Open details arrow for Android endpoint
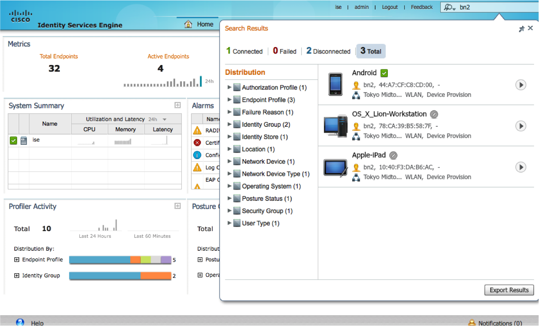This screenshot has height=326, width=539. [x=521, y=85]
